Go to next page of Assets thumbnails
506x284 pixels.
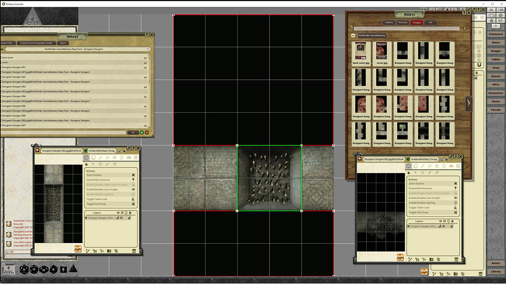click(468, 103)
